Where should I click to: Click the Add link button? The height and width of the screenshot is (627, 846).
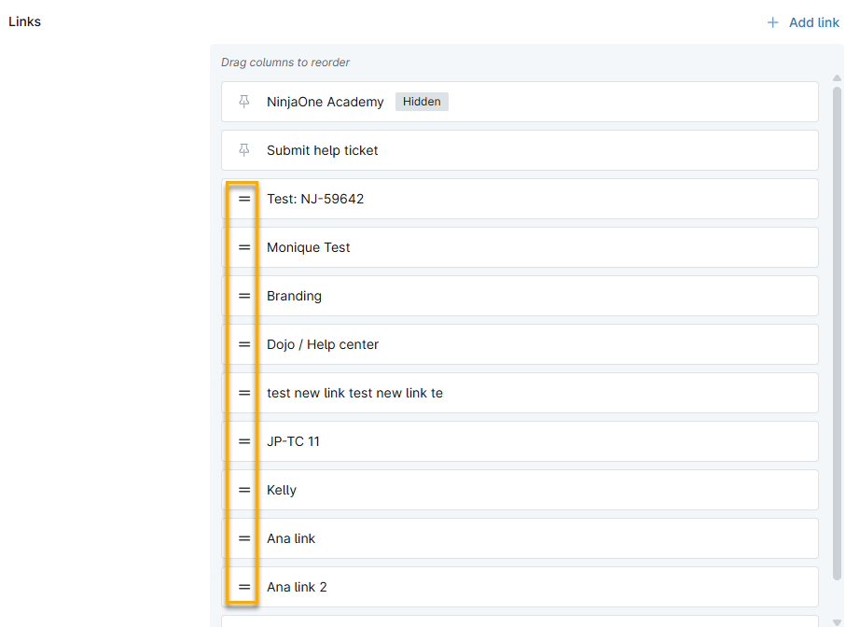tap(813, 22)
